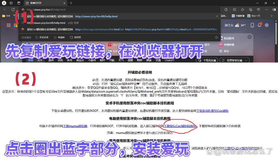Screen dimensions: 278x161
Task: Open the apps grid launcher icon
Action: 9,25
